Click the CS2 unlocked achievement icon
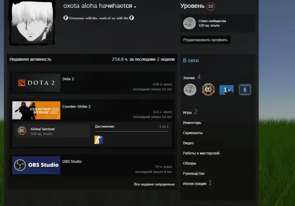 99,140
